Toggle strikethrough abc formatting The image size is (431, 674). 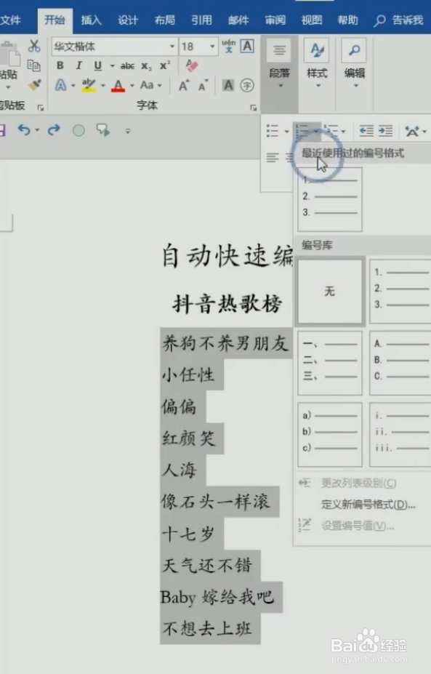127,65
